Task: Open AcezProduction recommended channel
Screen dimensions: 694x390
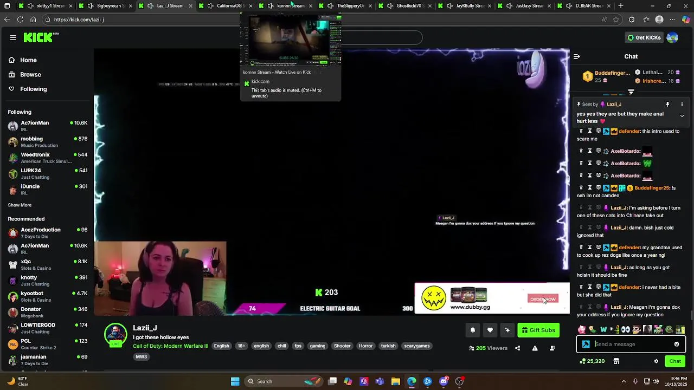Action: (x=47, y=233)
